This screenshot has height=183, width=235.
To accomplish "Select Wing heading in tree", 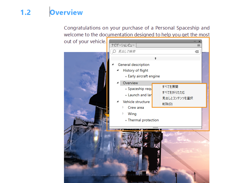I will pyautogui.click(x=132, y=114).
